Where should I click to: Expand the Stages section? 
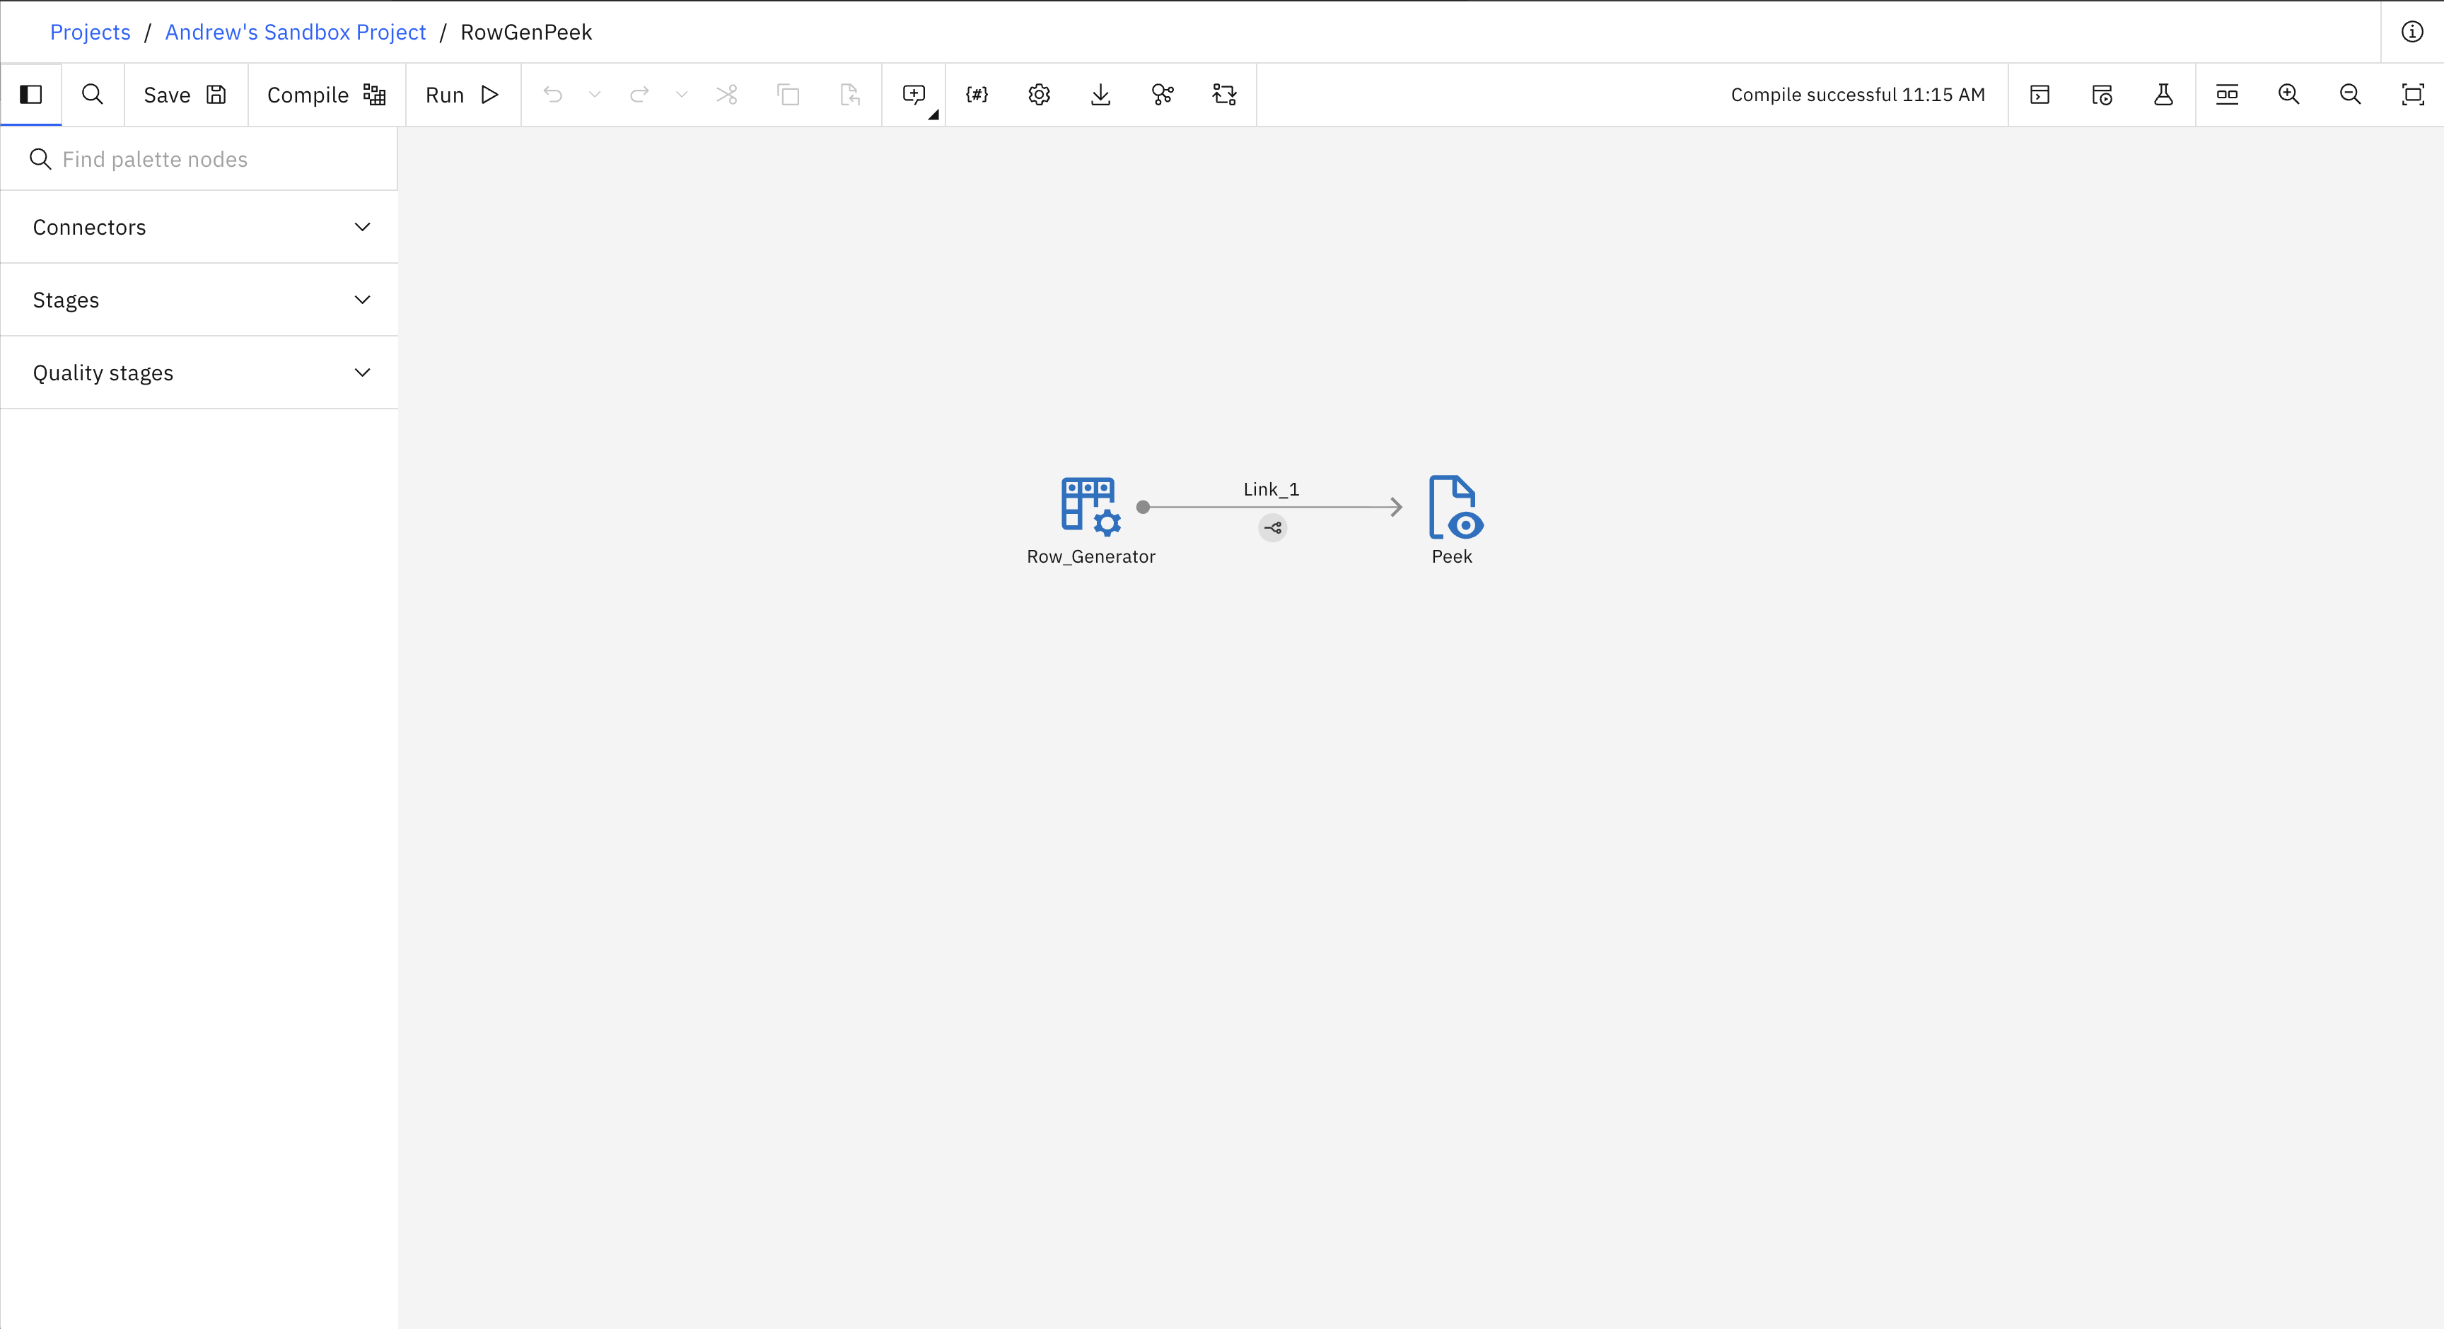click(x=199, y=300)
